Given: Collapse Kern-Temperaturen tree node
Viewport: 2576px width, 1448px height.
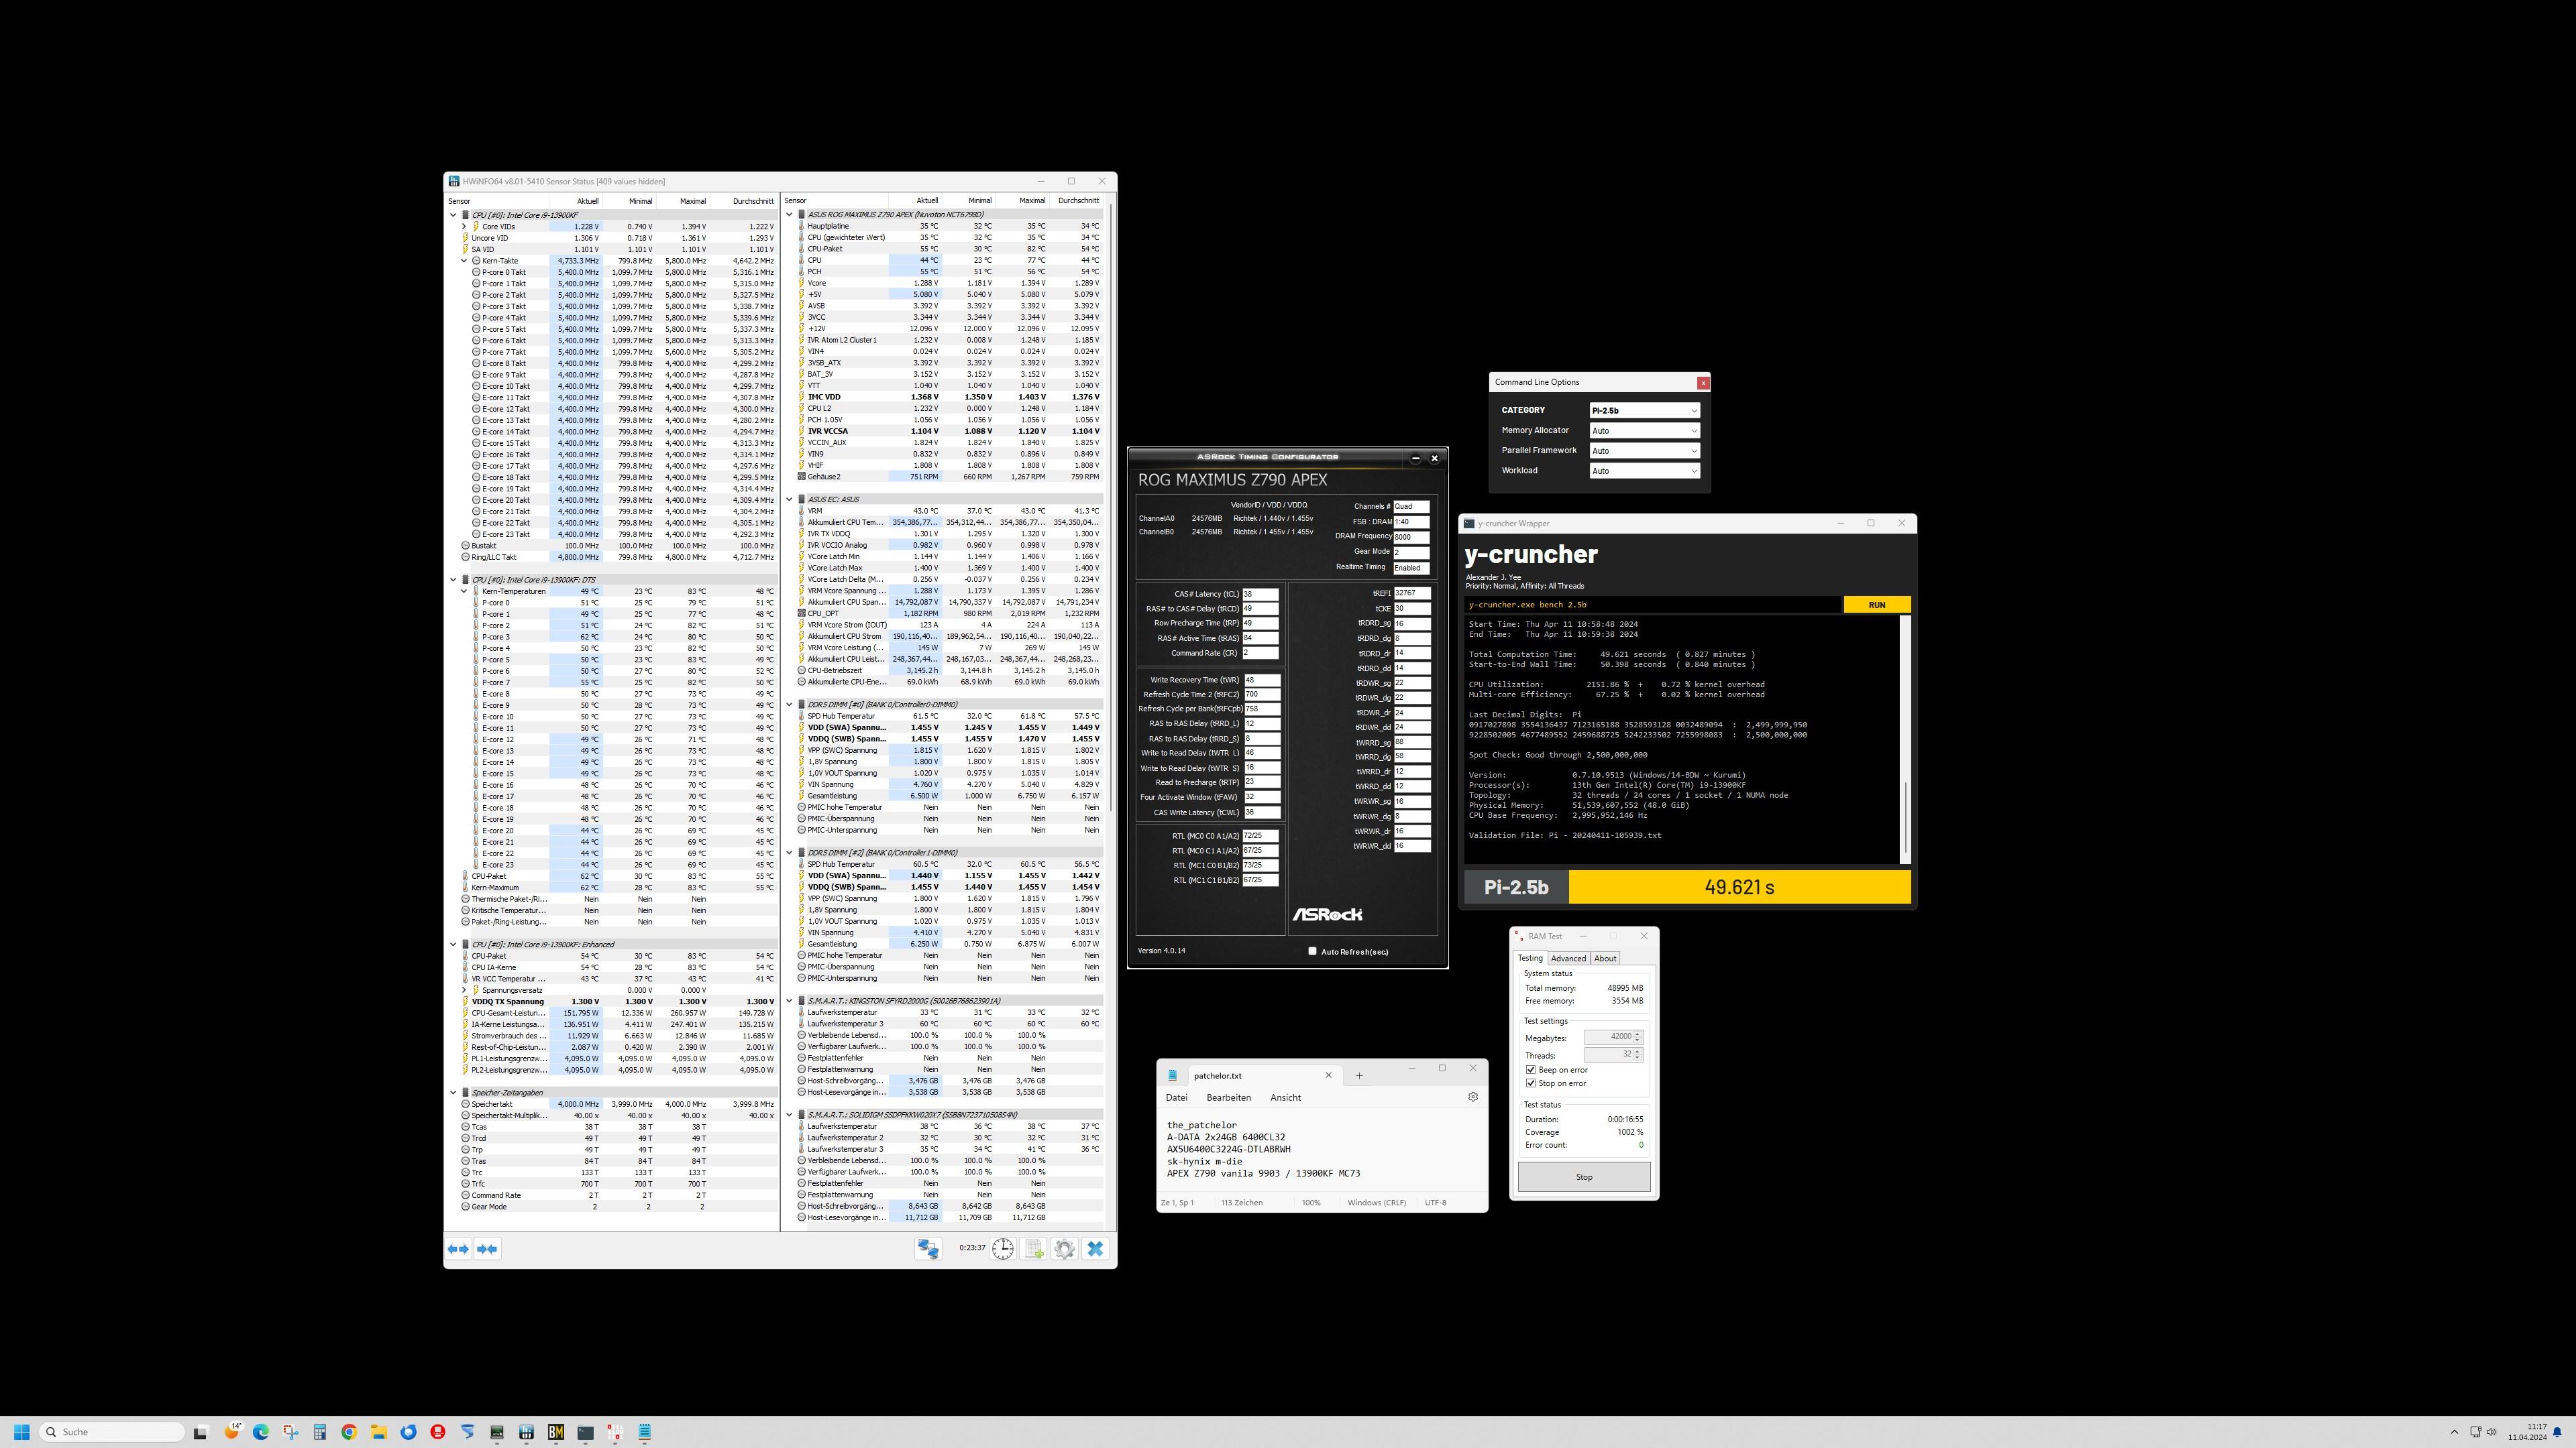Looking at the screenshot, I should click(464, 591).
